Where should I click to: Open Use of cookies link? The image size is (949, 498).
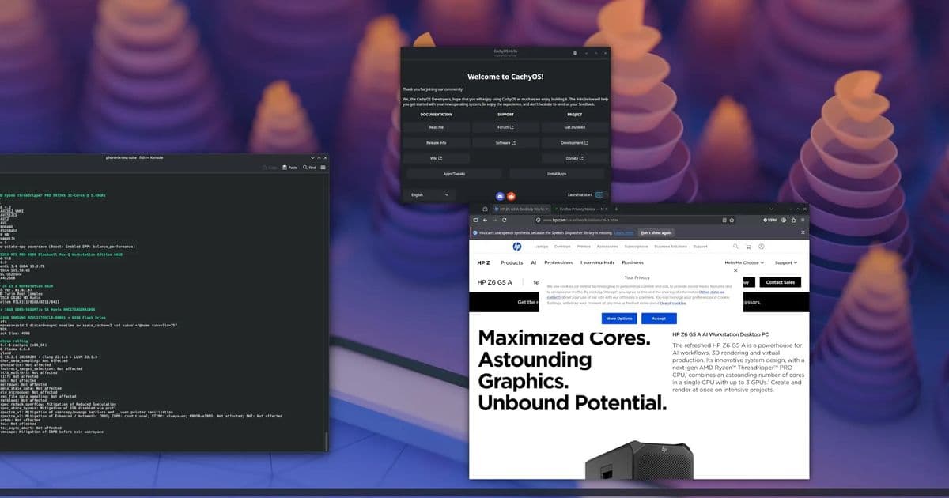673,303
